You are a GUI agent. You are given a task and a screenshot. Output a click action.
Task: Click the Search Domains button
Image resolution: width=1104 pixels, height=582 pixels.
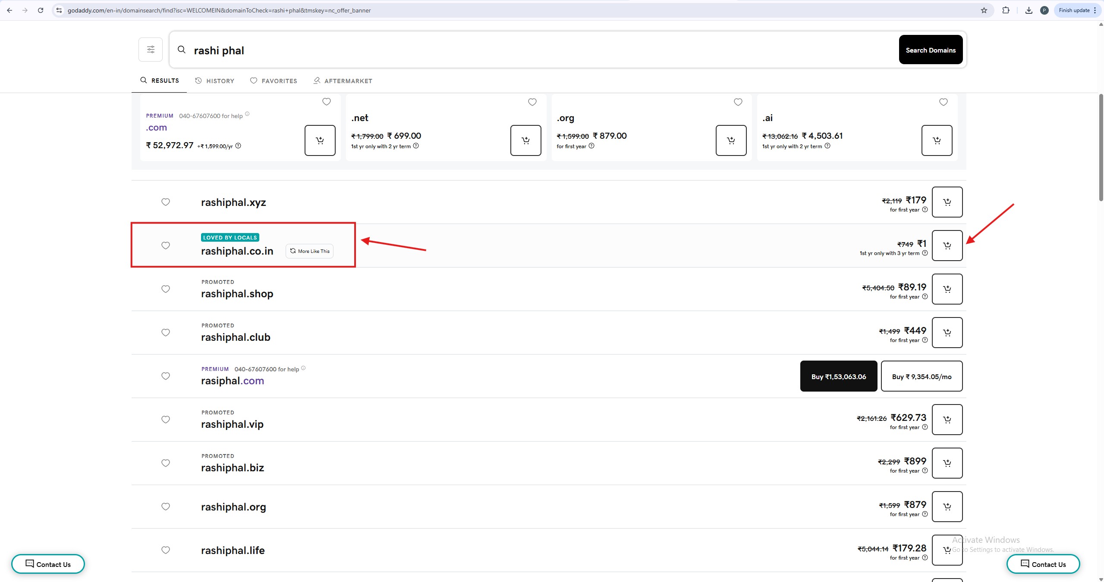pyautogui.click(x=931, y=50)
